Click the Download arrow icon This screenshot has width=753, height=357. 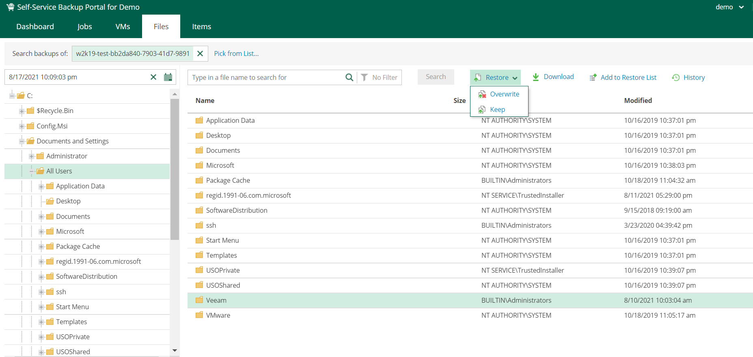coord(536,77)
